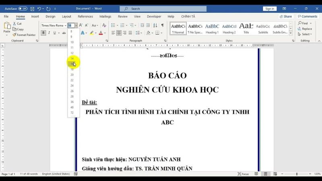This screenshot has width=322, height=181.
Task: Justify the paragraph text
Action: pos(130,33)
